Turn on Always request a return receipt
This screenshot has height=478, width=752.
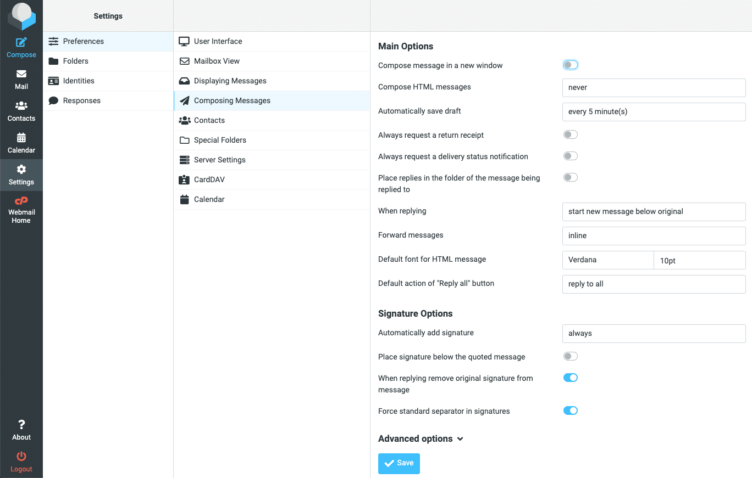570,134
